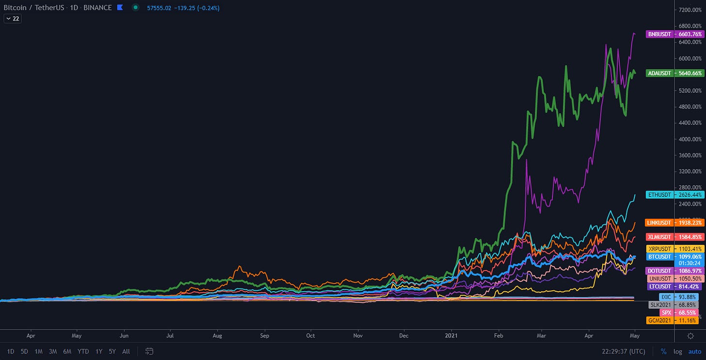The width and height of the screenshot is (706, 360).
Task: Expand the 22 indicators legend dropdown
Action: tap(12, 18)
